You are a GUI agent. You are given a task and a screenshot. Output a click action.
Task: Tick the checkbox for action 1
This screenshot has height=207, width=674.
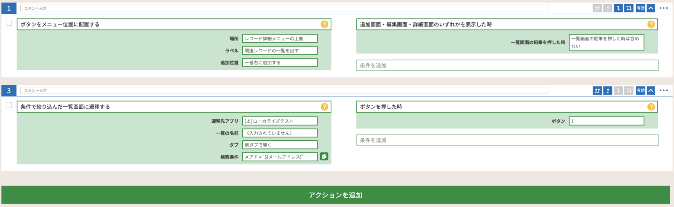tap(9, 23)
